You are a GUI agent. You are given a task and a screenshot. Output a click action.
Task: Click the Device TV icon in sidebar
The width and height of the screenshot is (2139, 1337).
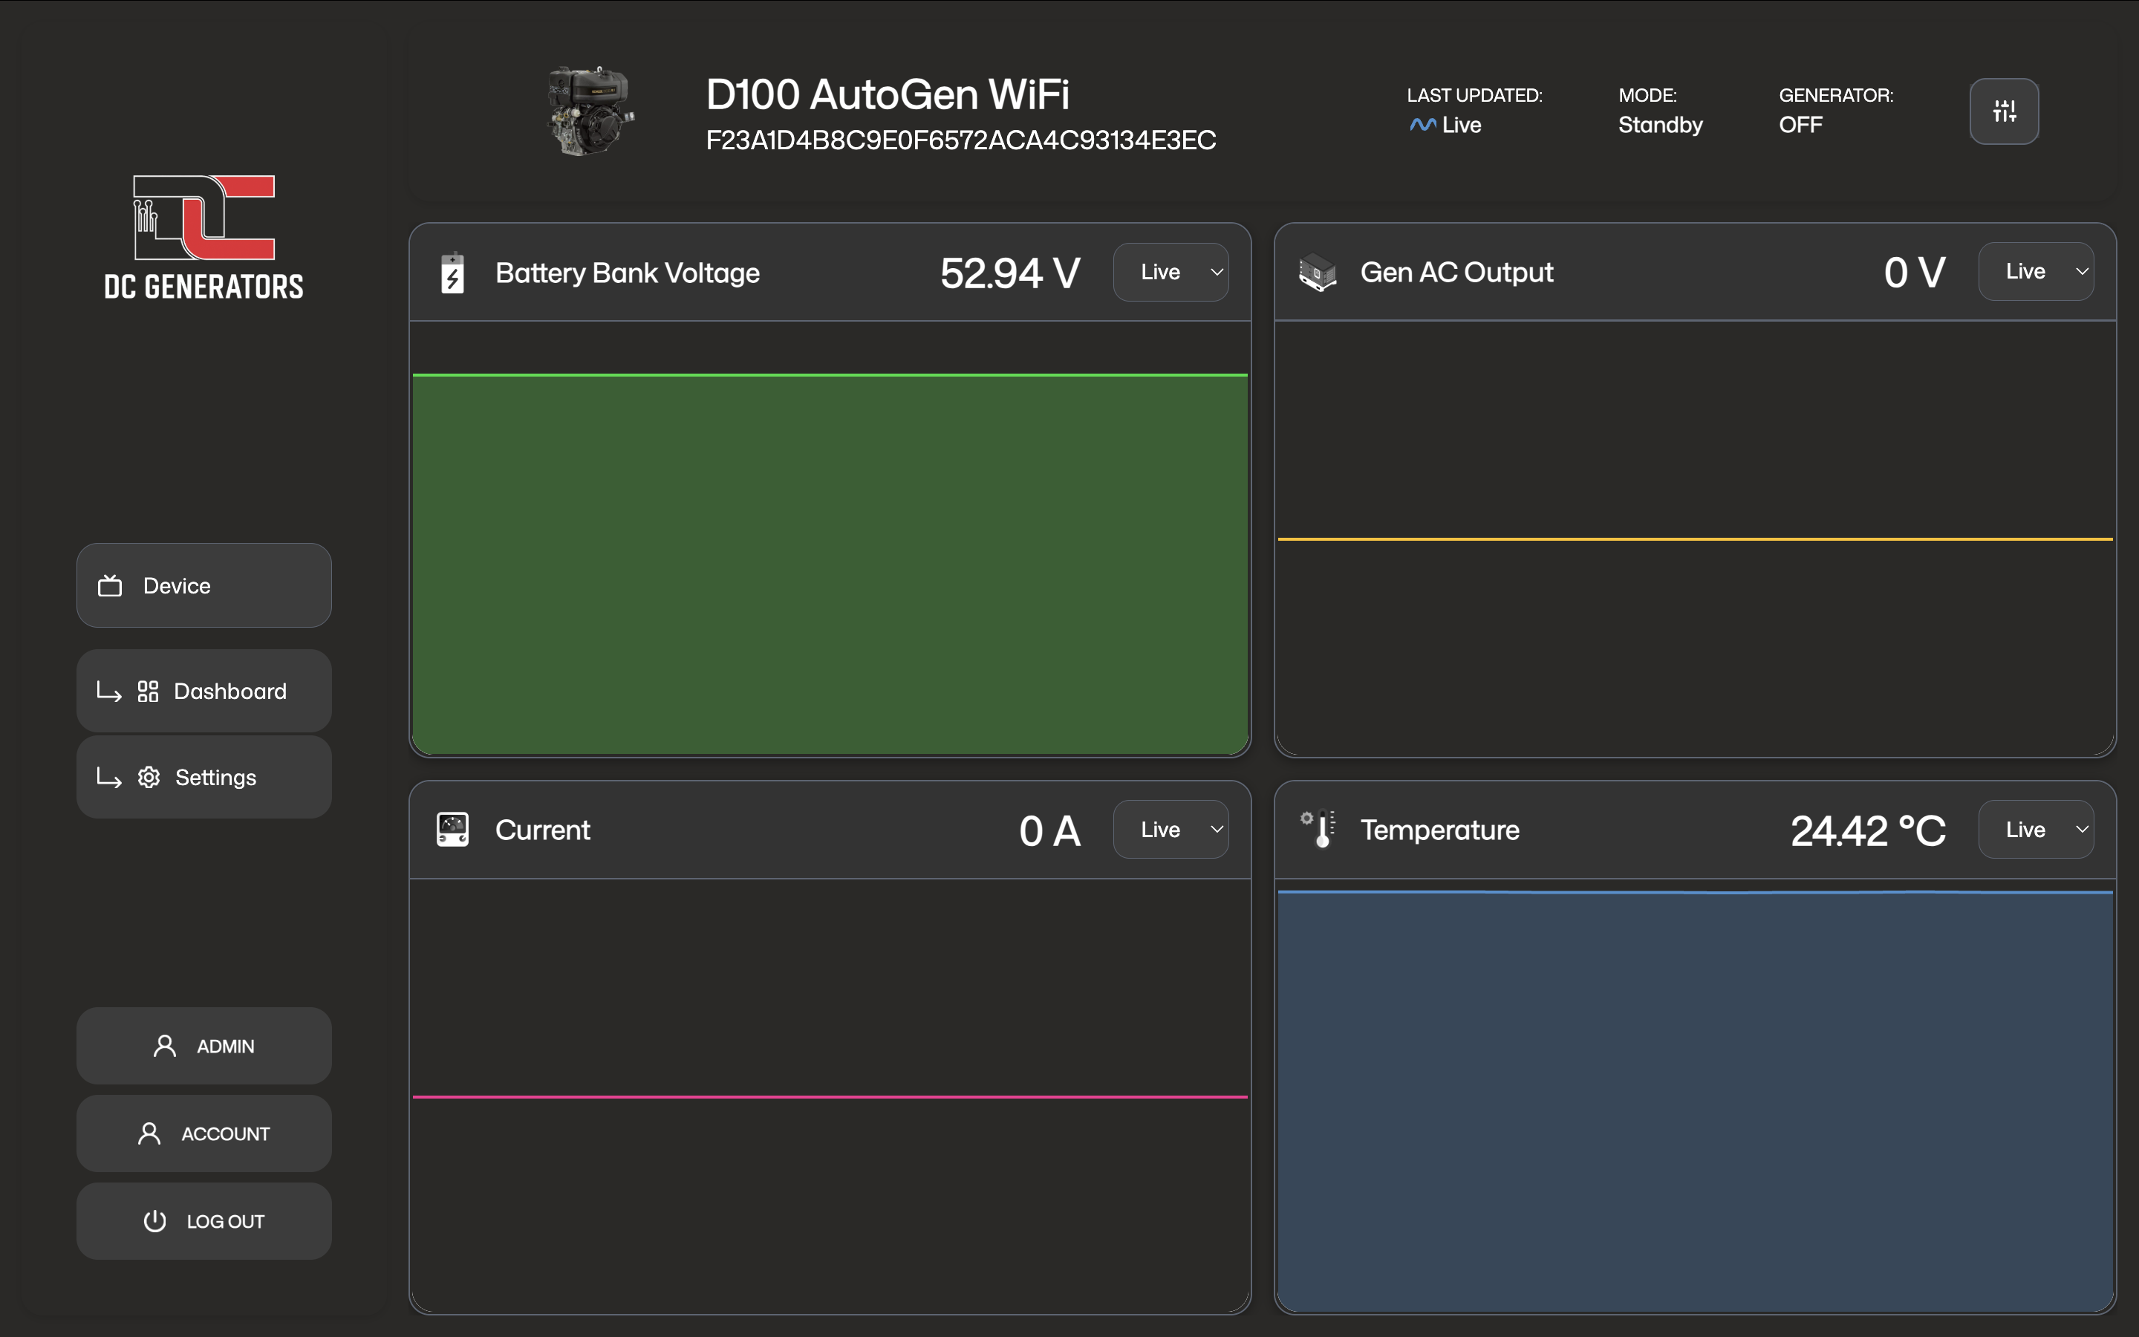pyautogui.click(x=110, y=585)
